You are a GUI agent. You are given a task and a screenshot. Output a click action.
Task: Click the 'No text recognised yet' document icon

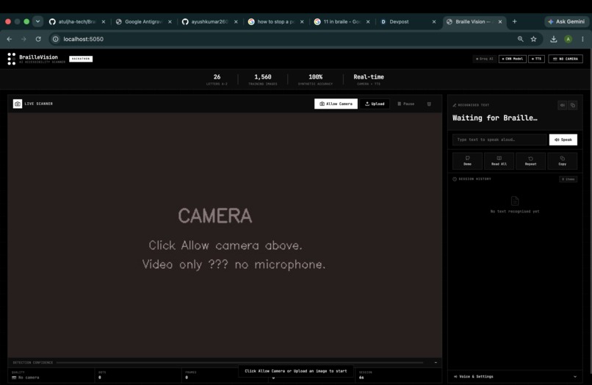(x=515, y=201)
